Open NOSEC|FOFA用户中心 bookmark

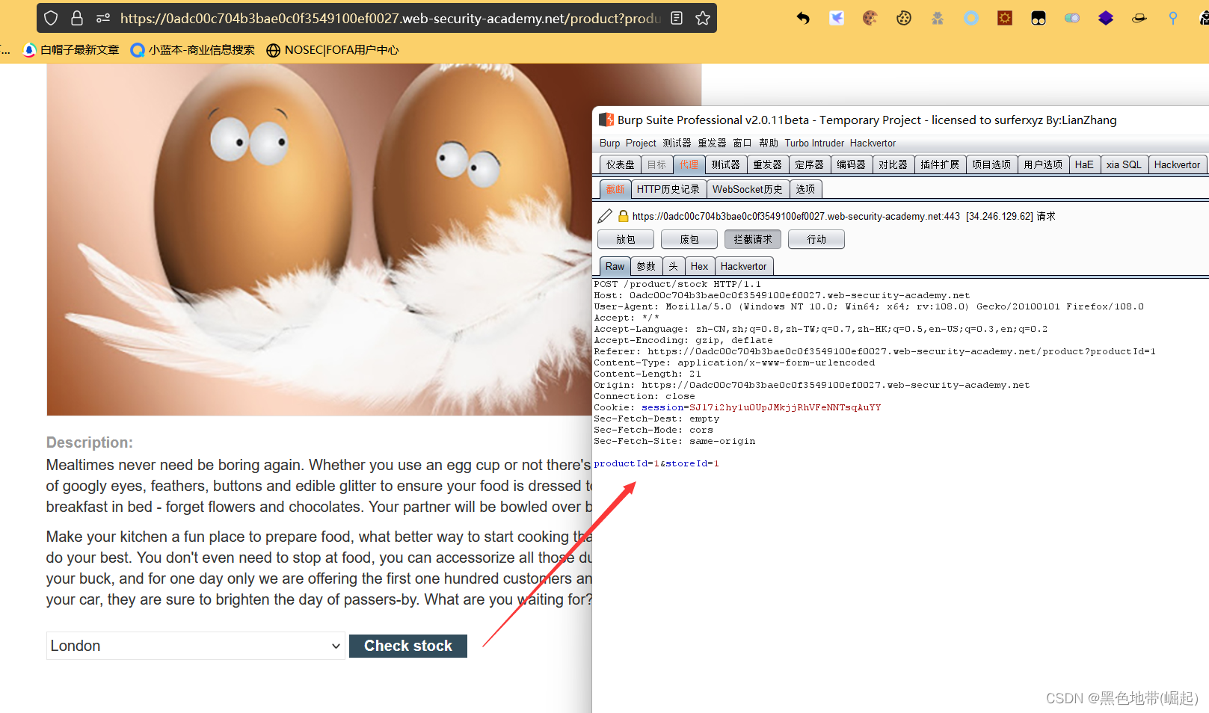tap(333, 50)
